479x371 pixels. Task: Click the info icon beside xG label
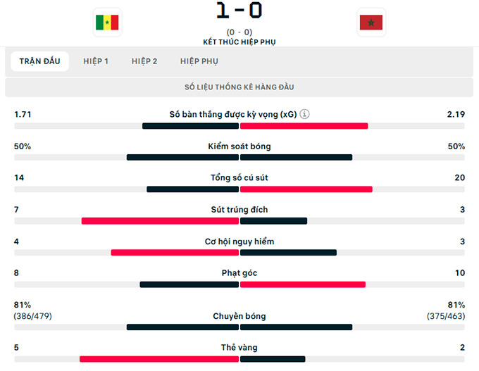pos(304,114)
